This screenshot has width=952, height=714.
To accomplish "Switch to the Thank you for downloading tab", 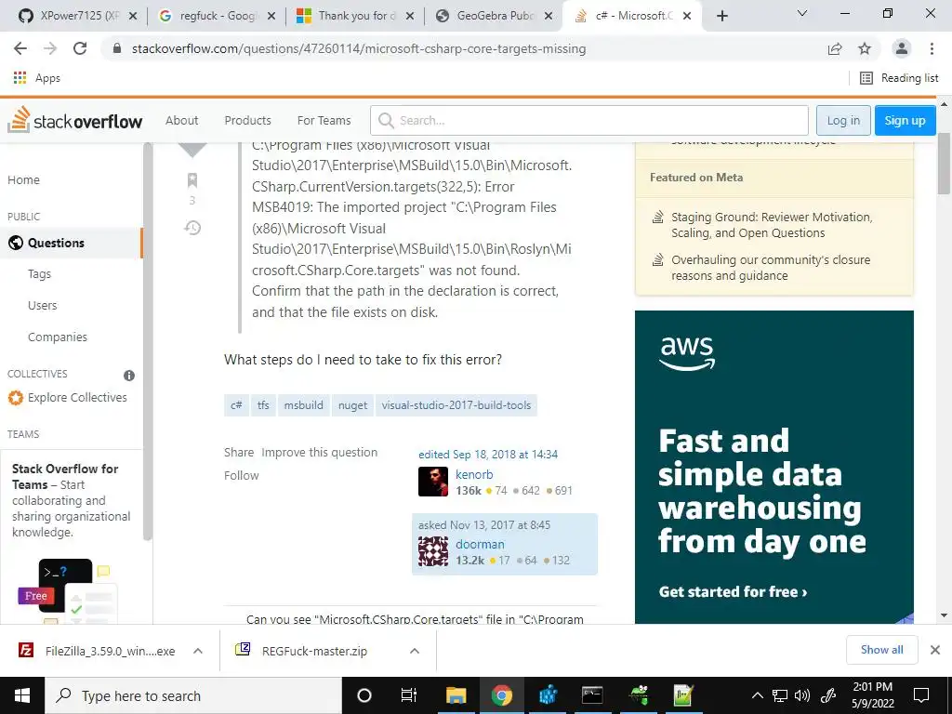I will tap(354, 16).
